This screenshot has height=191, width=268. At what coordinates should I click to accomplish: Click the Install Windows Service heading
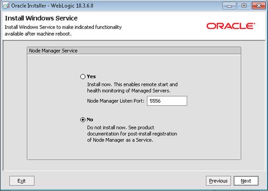[x=41, y=18]
